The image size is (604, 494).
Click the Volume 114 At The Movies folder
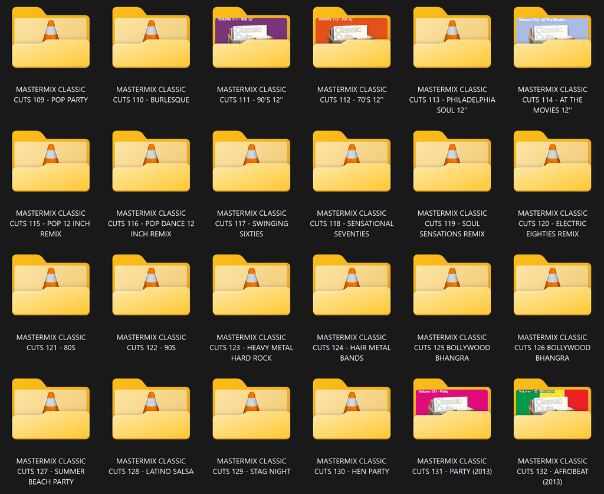(552, 37)
